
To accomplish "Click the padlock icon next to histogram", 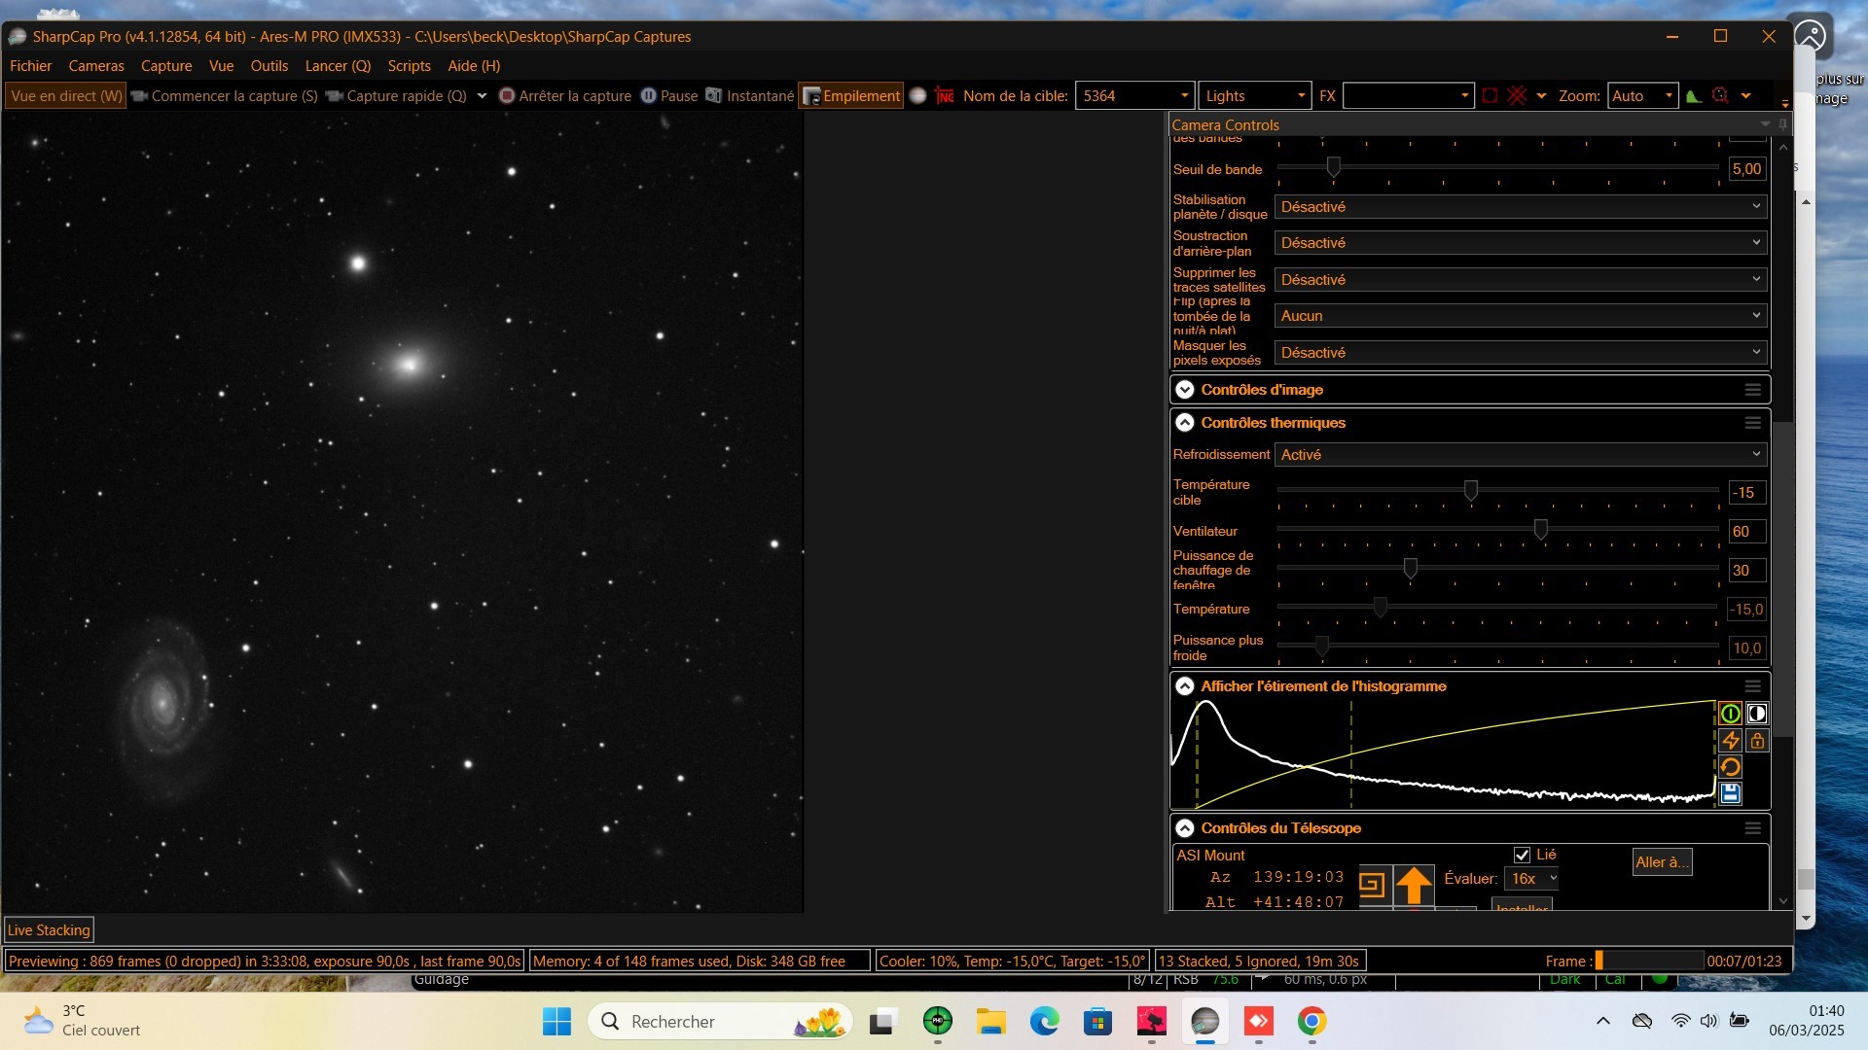I will 1756,741.
